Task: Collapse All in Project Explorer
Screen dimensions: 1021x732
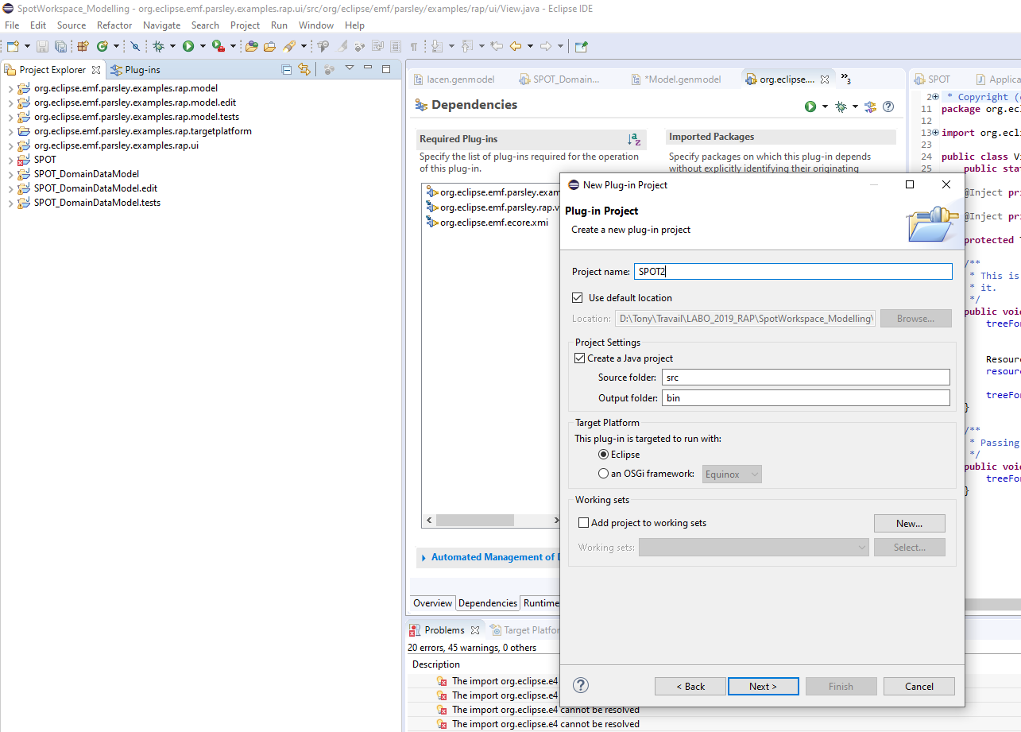Action: pyautogui.click(x=287, y=69)
